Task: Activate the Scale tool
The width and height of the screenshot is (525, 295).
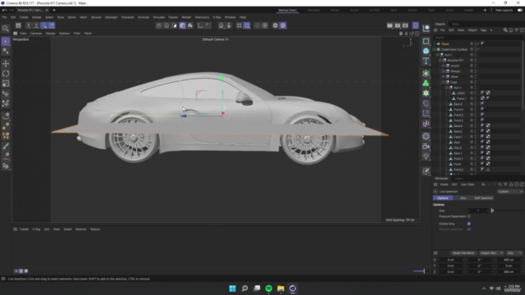Action: pyautogui.click(x=6, y=84)
